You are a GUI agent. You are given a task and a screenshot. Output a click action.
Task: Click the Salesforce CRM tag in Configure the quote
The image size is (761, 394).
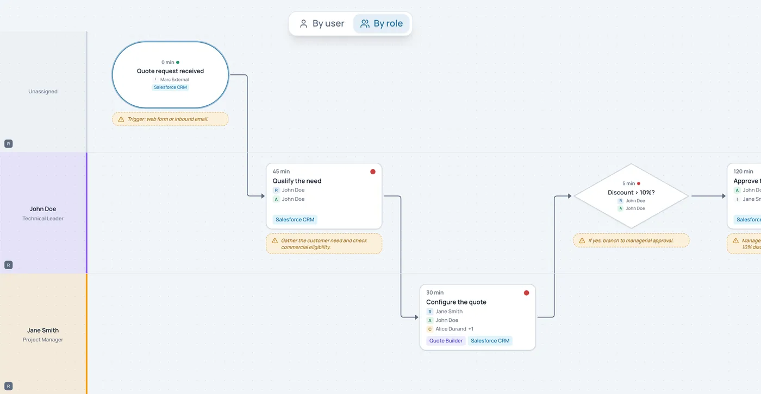[490, 341]
